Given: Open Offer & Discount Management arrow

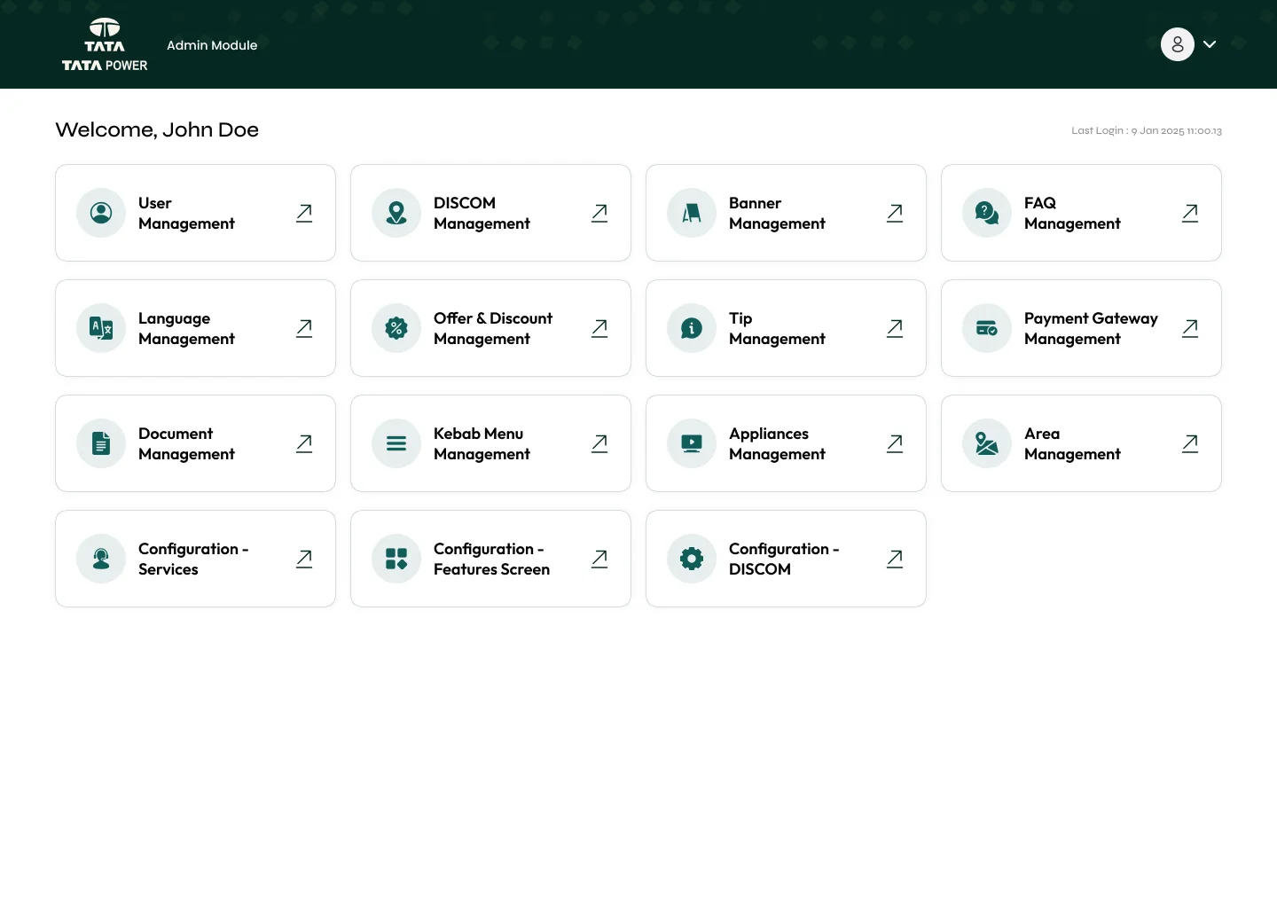Looking at the screenshot, I should pyautogui.click(x=599, y=328).
